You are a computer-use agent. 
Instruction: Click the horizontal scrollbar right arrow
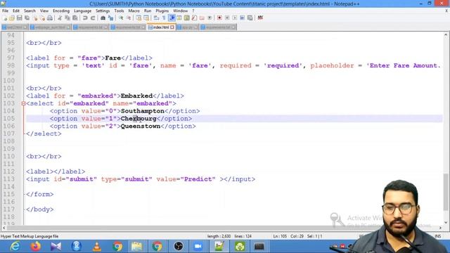[441, 228]
